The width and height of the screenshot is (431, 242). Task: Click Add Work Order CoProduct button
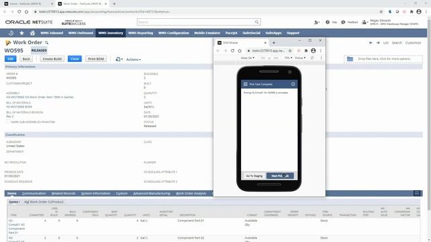pos(44,202)
